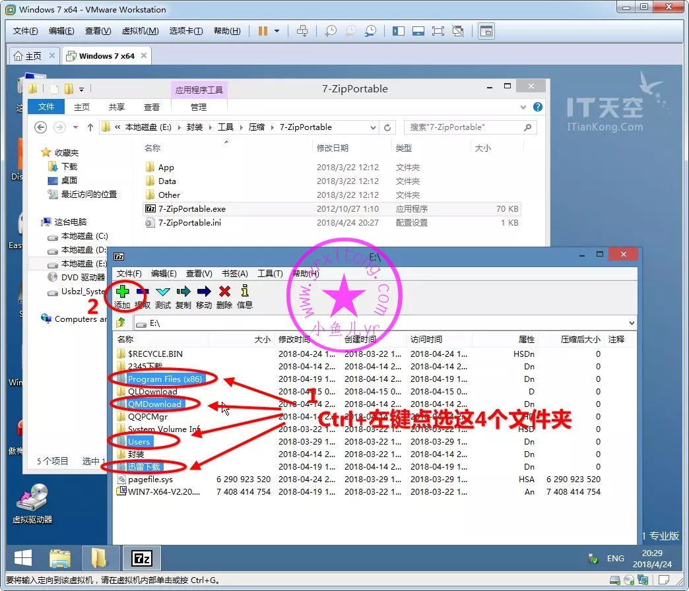Open the Info (信息) toolbar icon
689x591 pixels.
point(245,292)
